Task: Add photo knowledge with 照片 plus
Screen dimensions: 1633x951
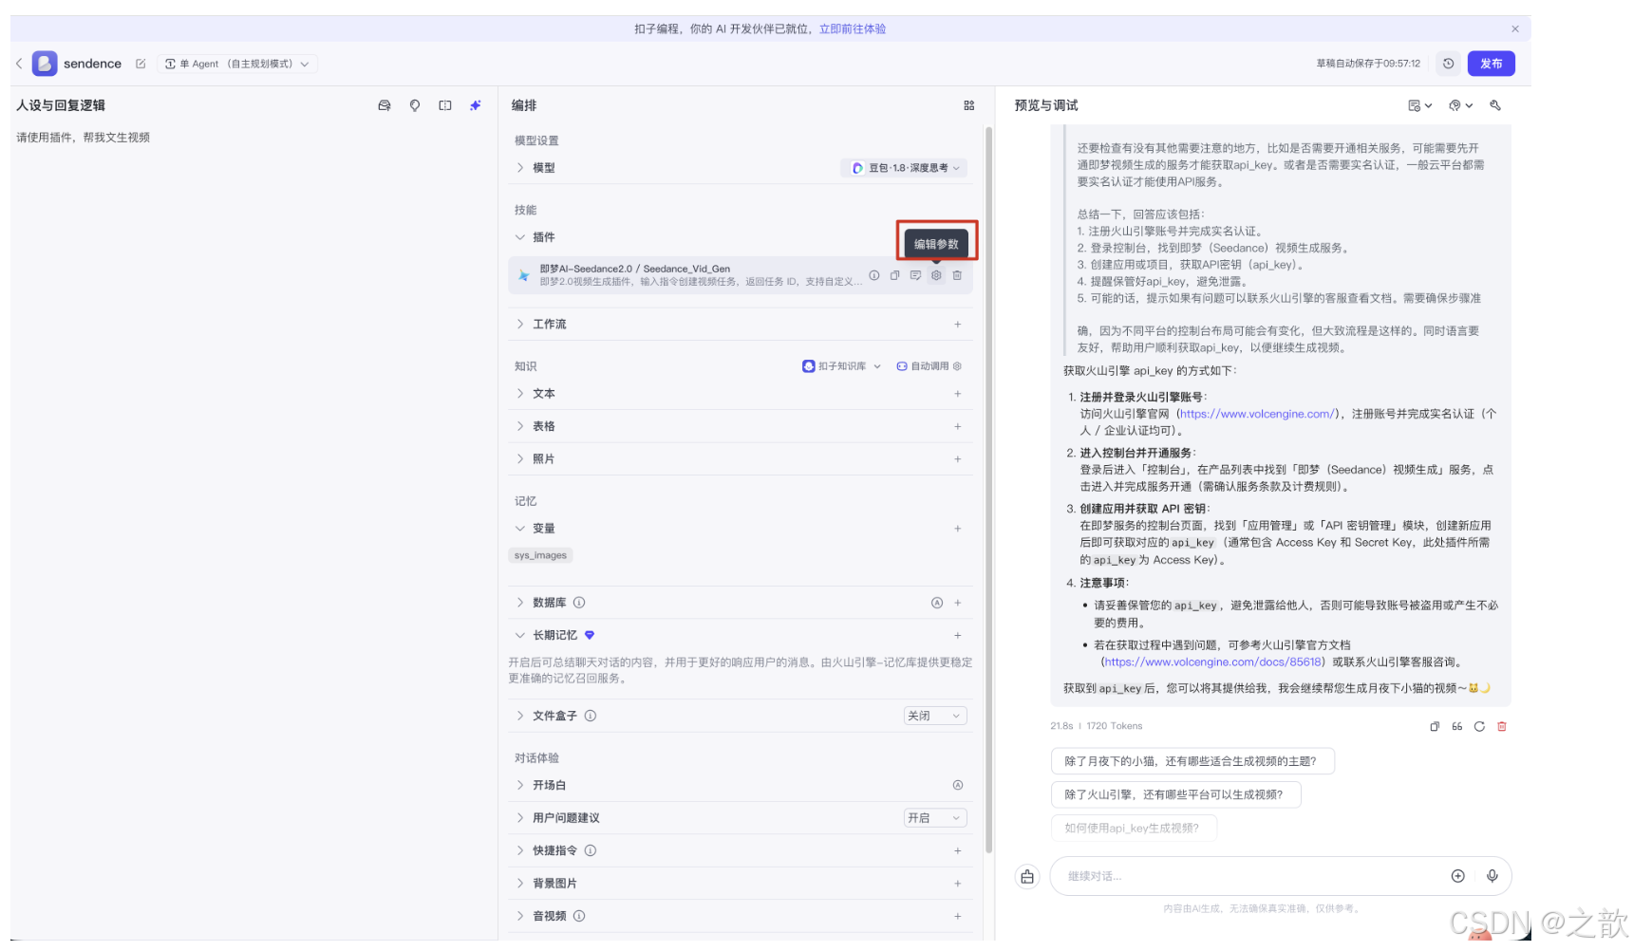Action: point(957,459)
